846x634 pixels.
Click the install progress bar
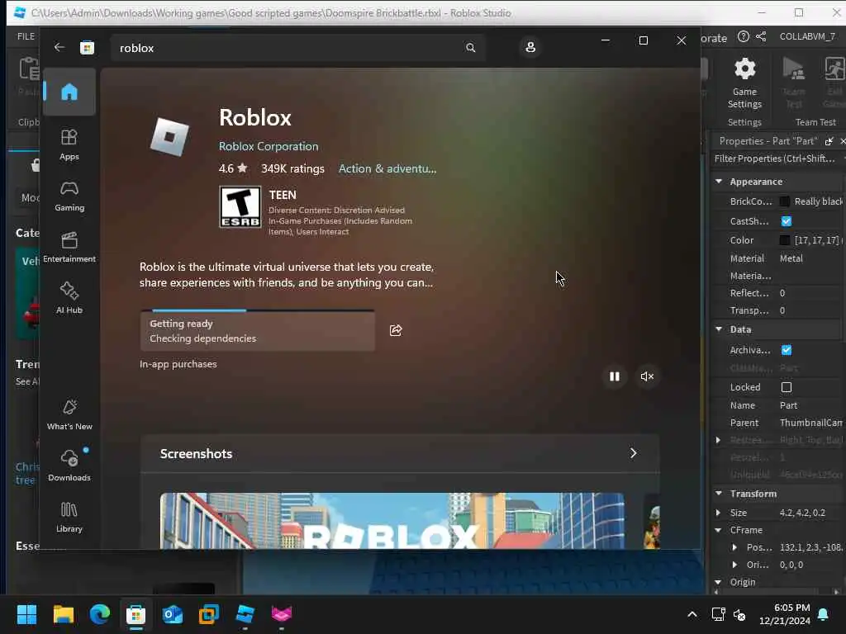258,310
